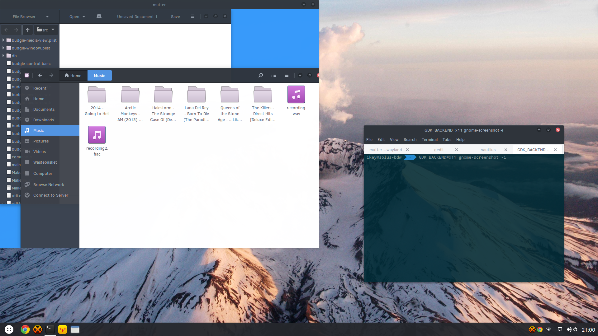Select Documents in Files sidebar

50,109
